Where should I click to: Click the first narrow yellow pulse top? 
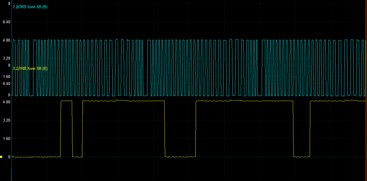coord(66,101)
